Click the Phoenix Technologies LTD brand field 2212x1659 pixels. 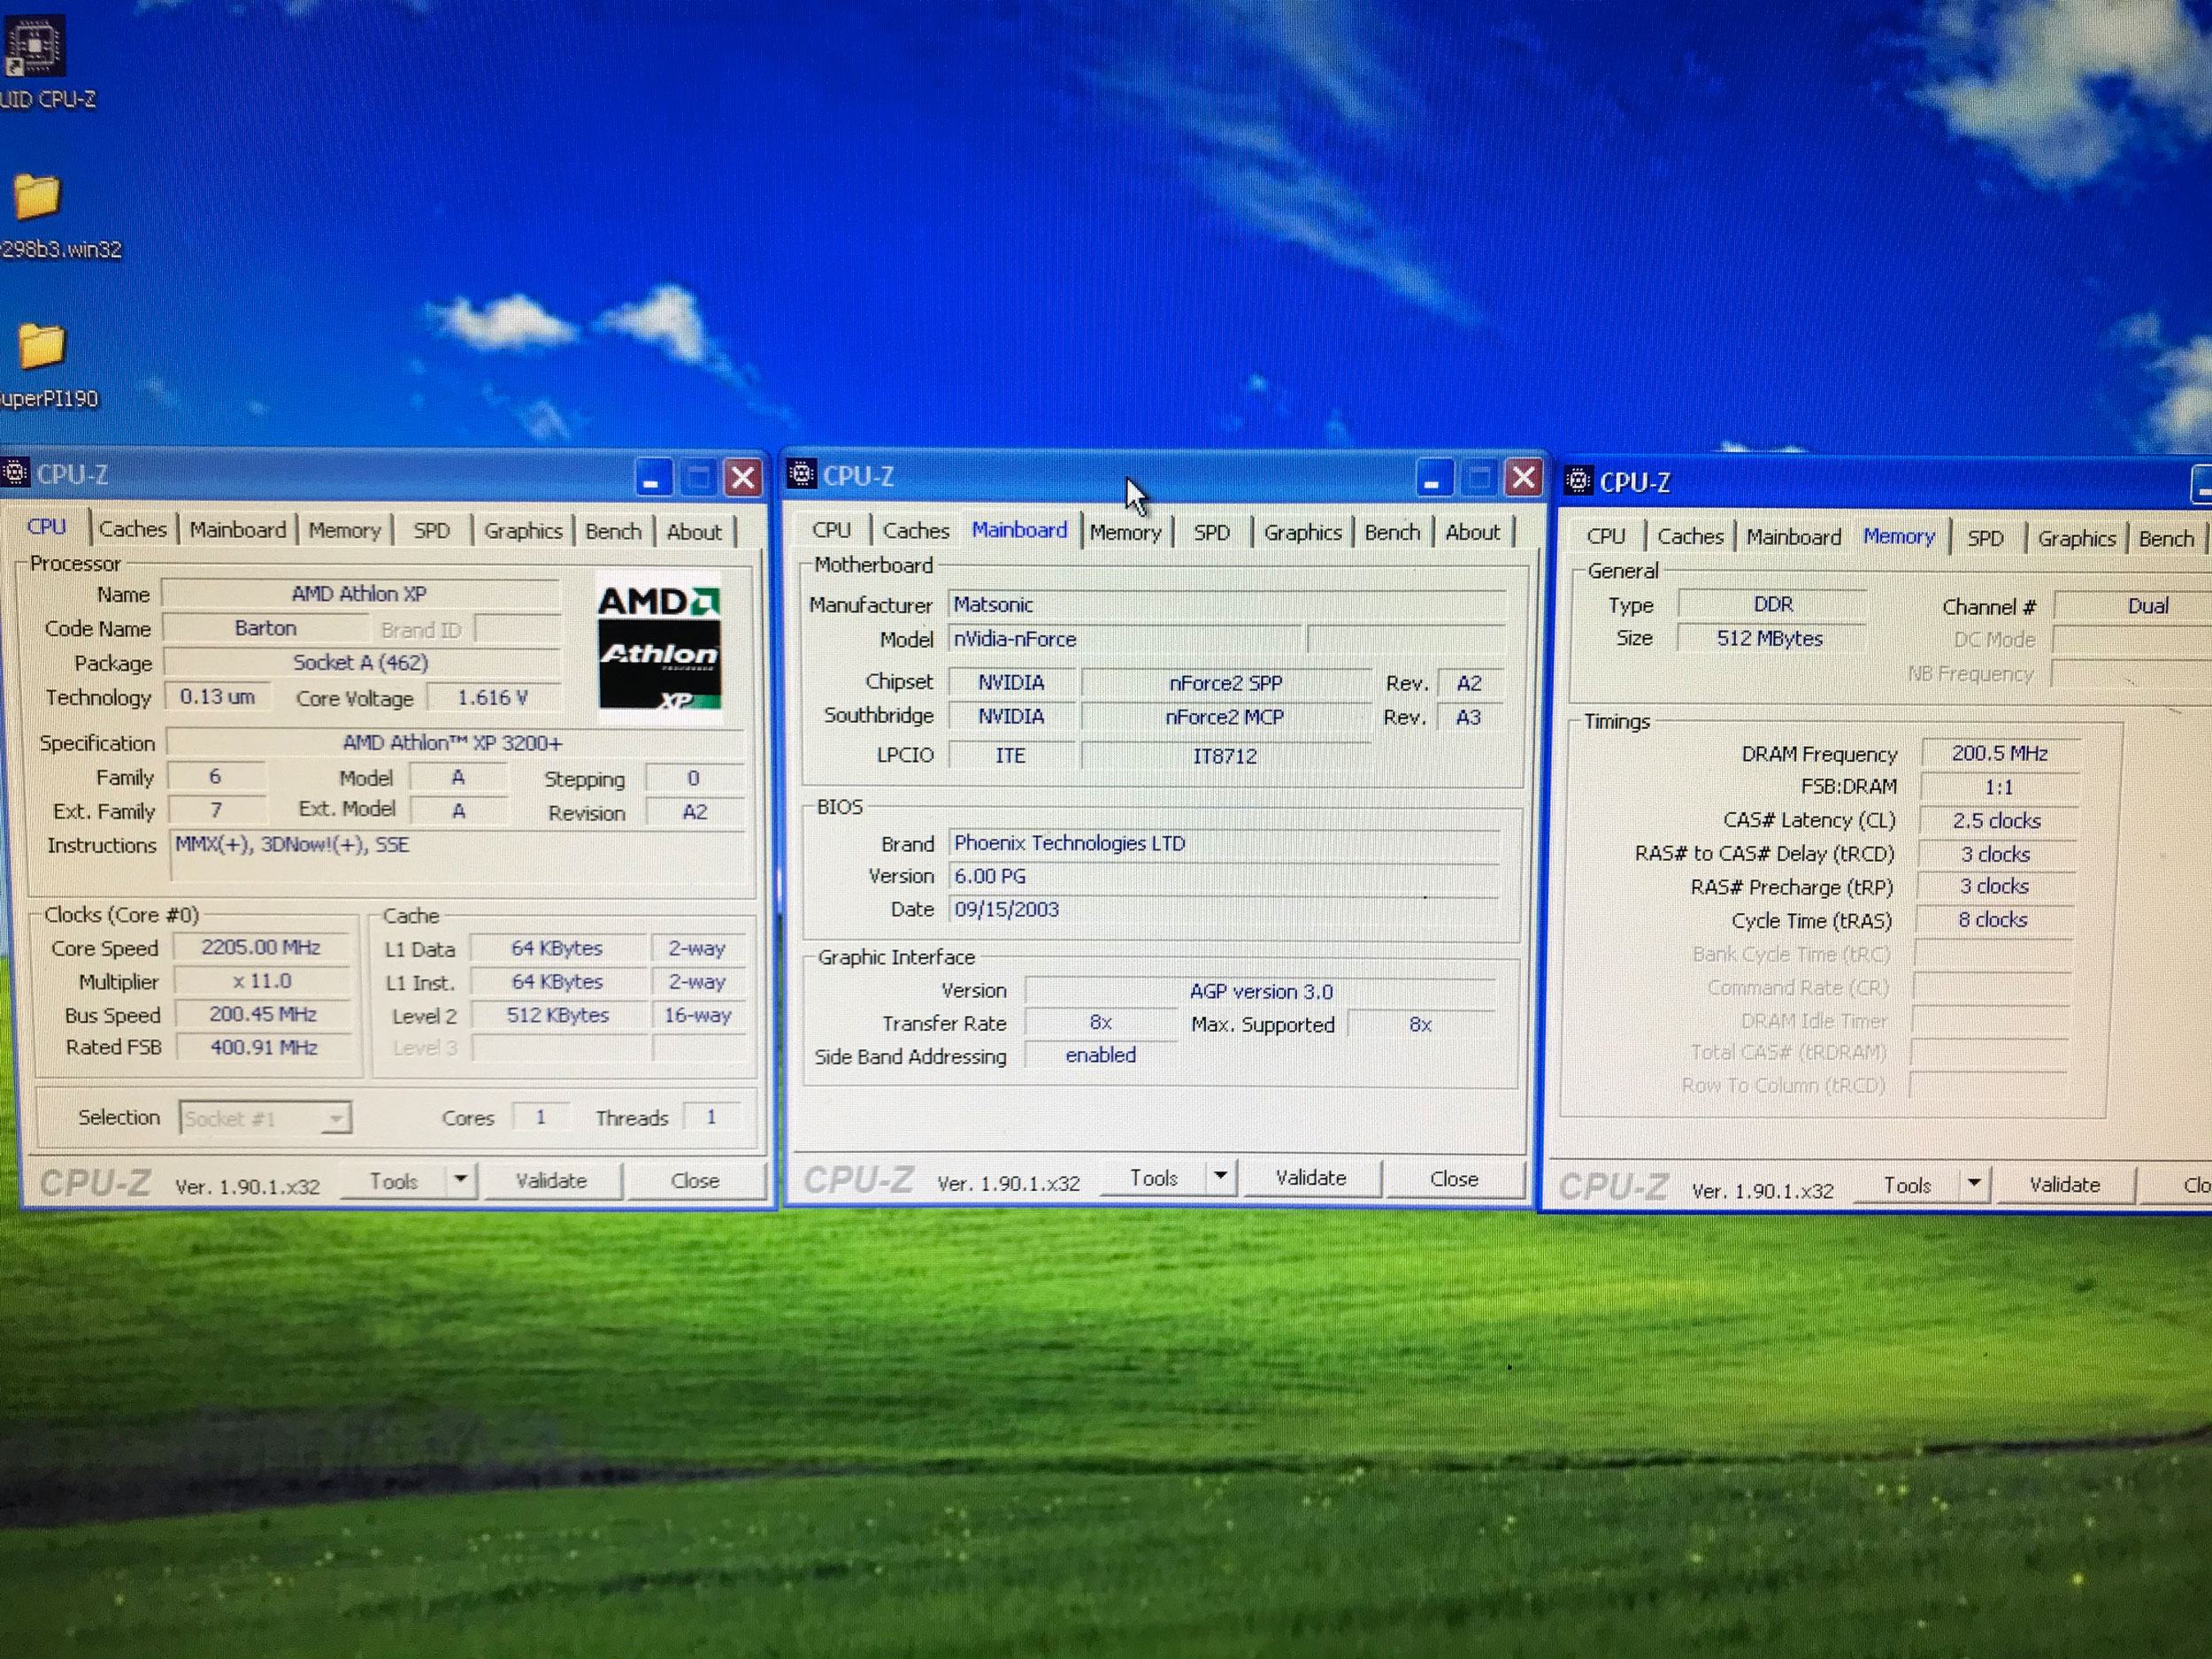(x=1223, y=843)
